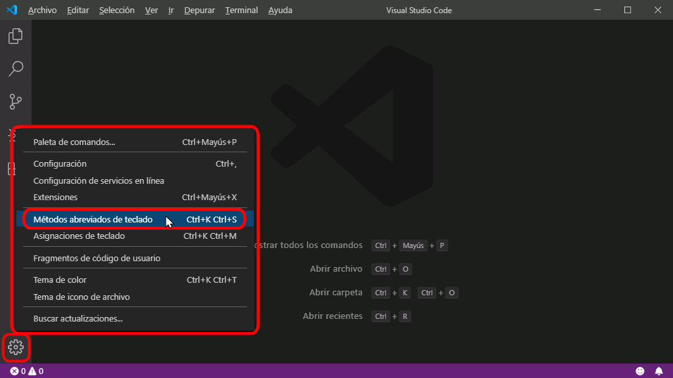Choose Extensiones from the menu
673x378 pixels.
(135, 197)
